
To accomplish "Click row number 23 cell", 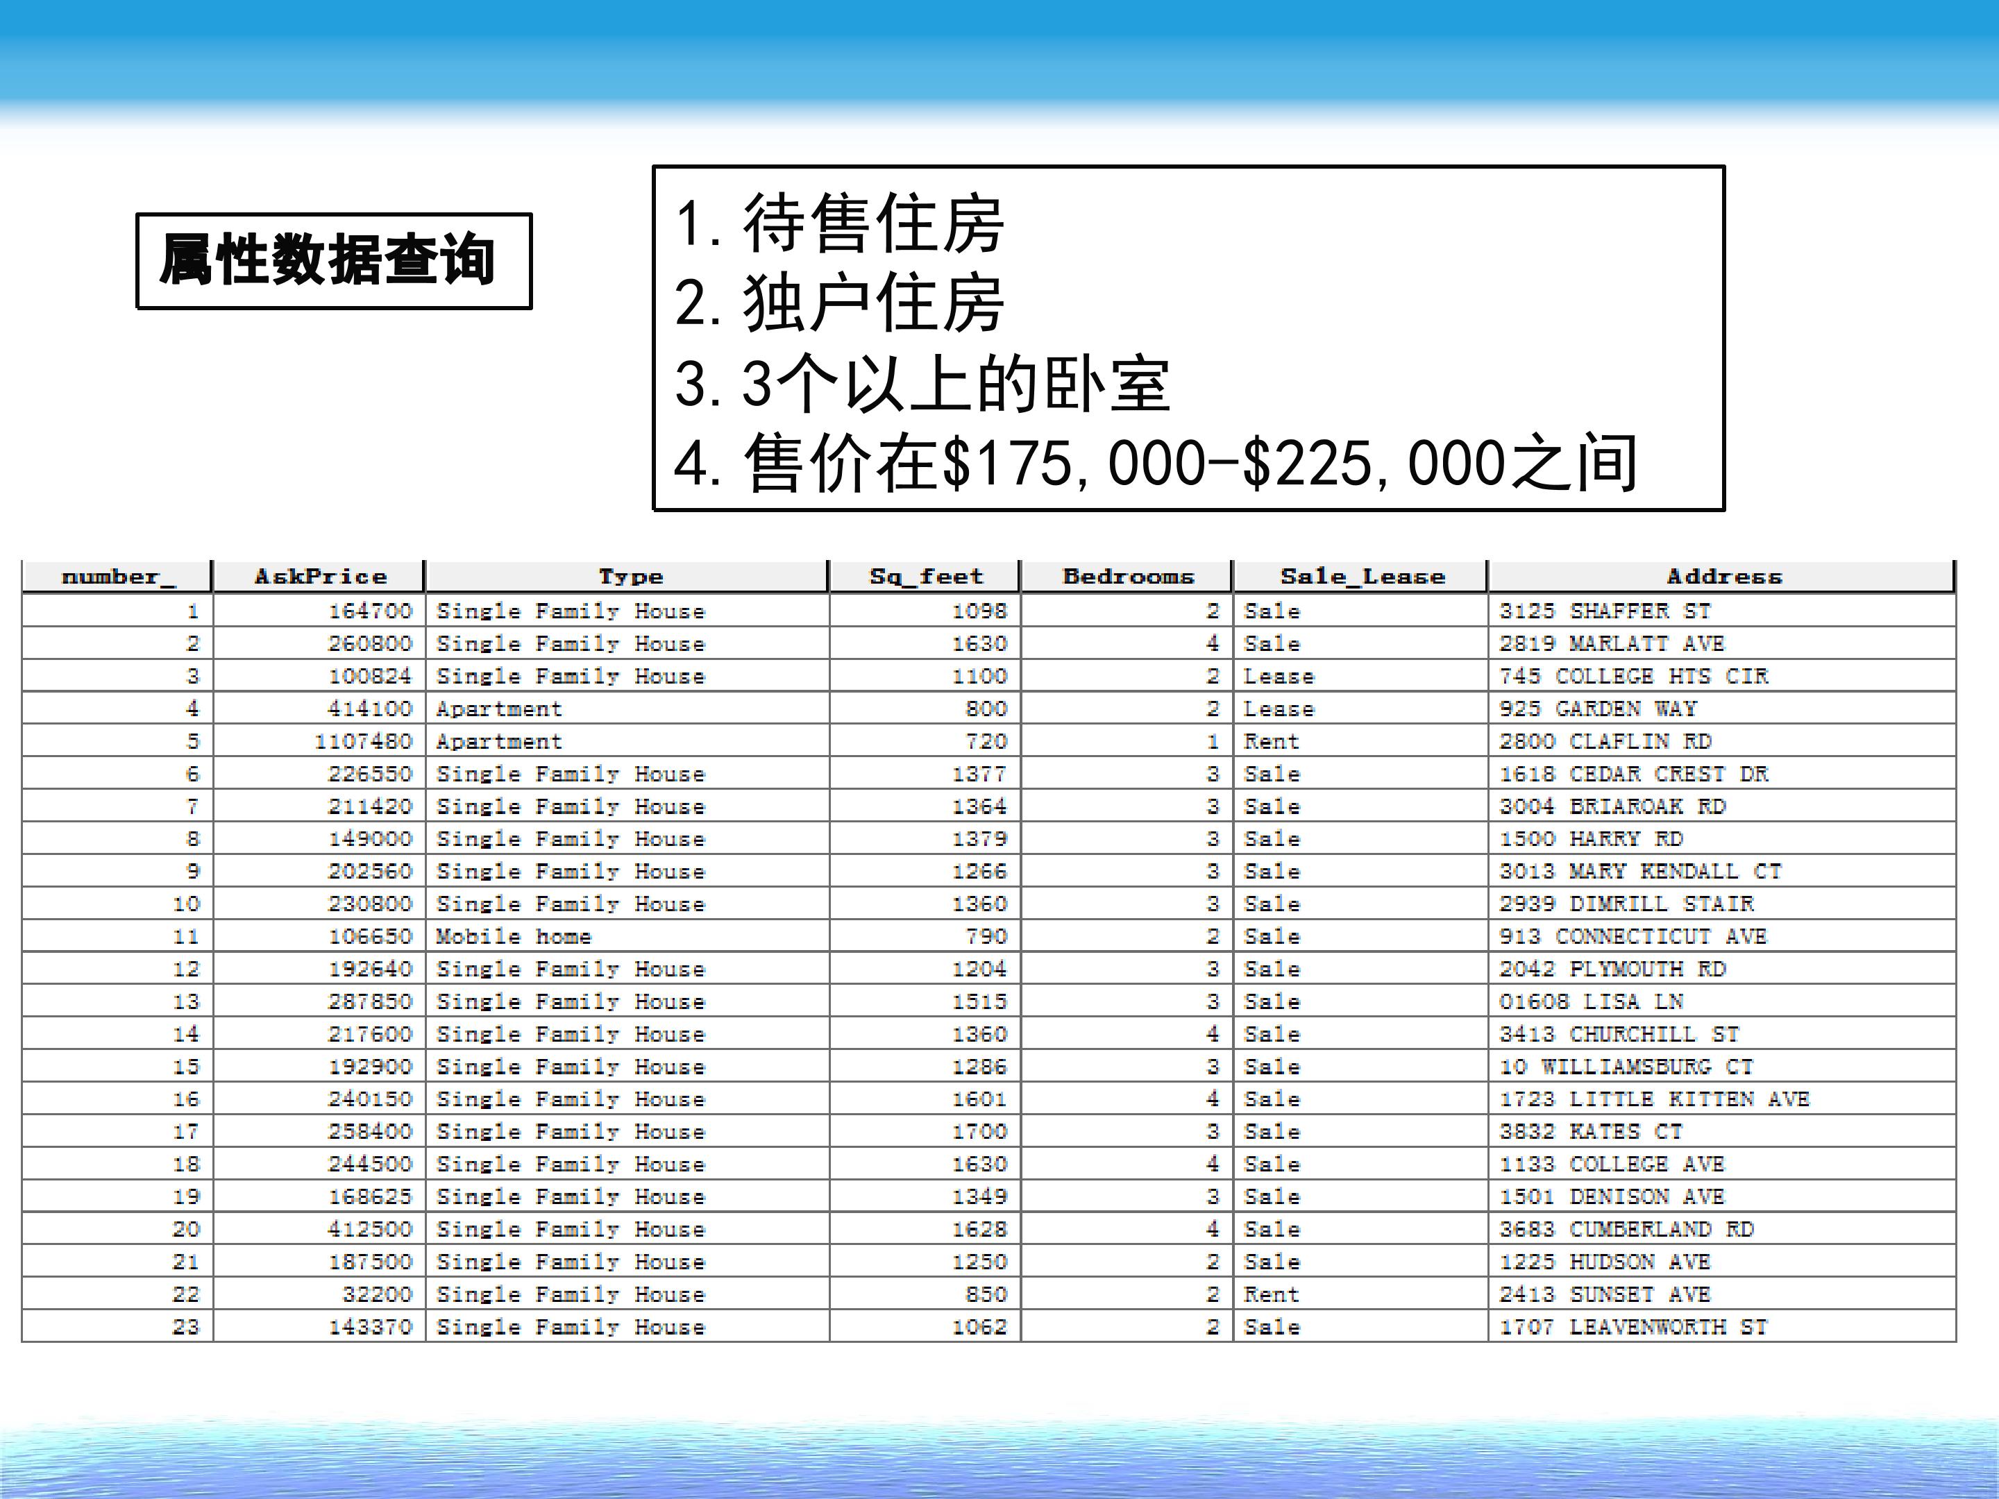I will pyautogui.click(x=117, y=1326).
